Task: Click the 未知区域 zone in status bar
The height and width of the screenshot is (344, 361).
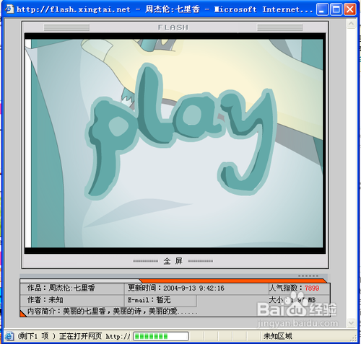Action: (x=278, y=336)
